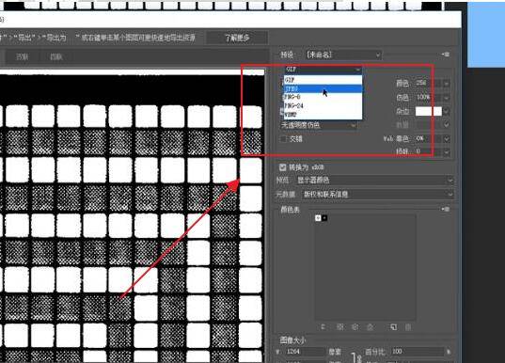Choose PNG-8 from the format list
Screen dimensions: 505x363
pos(324,97)
